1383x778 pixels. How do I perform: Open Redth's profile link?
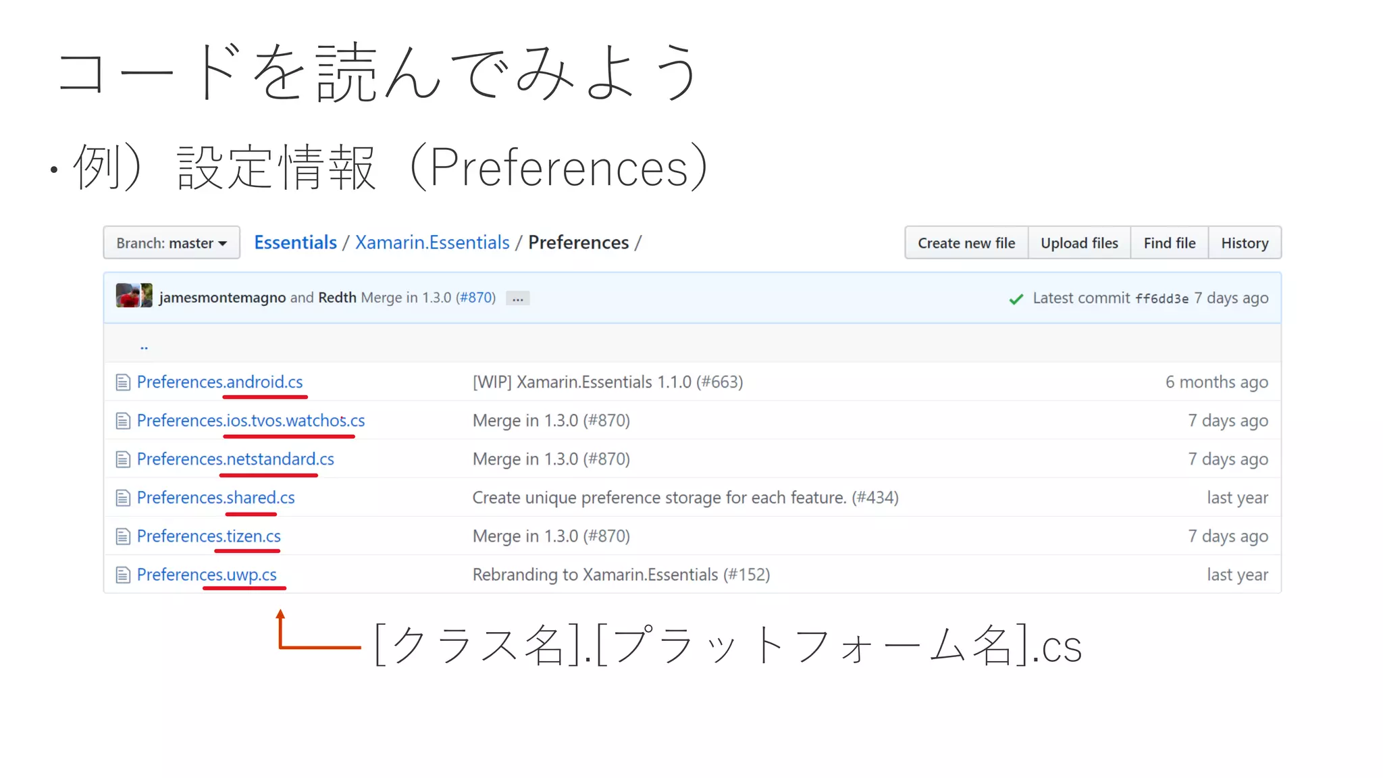click(337, 298)
